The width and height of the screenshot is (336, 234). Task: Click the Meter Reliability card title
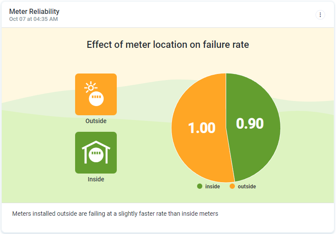pyautogui.click(x=34, y=11)
